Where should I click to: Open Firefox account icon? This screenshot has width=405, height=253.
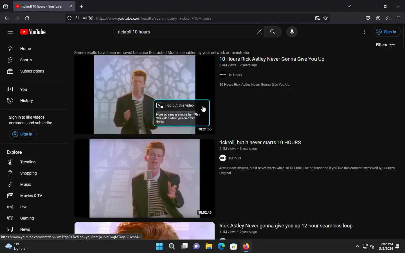(x=378, y=18)
